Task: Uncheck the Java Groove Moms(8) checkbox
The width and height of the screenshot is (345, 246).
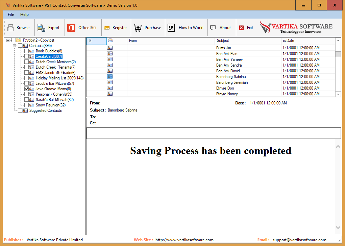Action: click(26, 89)
